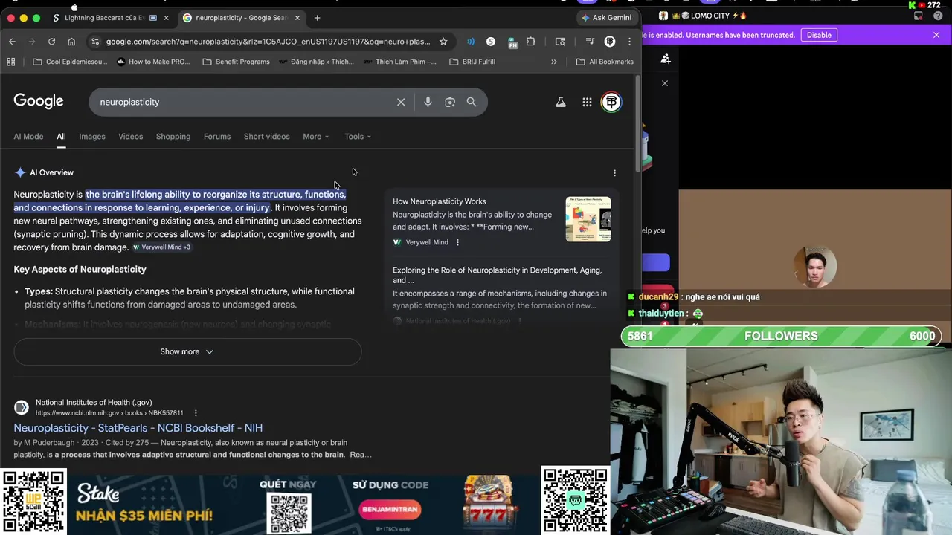Open How Neuroplasticity Works source card
This screenshot has width=952, height=535.
pyautogui.click(x=439, y=201)
